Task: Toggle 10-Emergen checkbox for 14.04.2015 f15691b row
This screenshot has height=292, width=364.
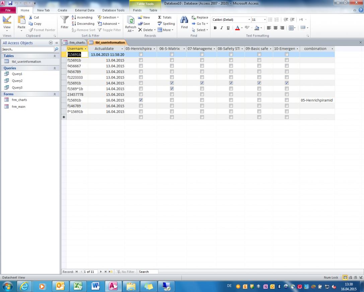Action: 287,83
